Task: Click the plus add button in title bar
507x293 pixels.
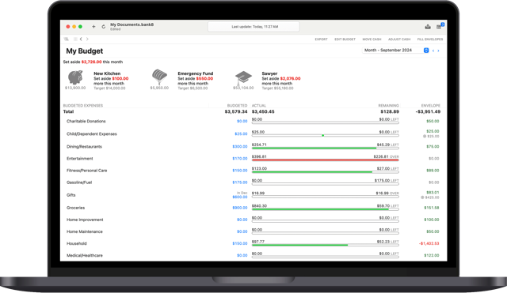Action: (93, 27)
